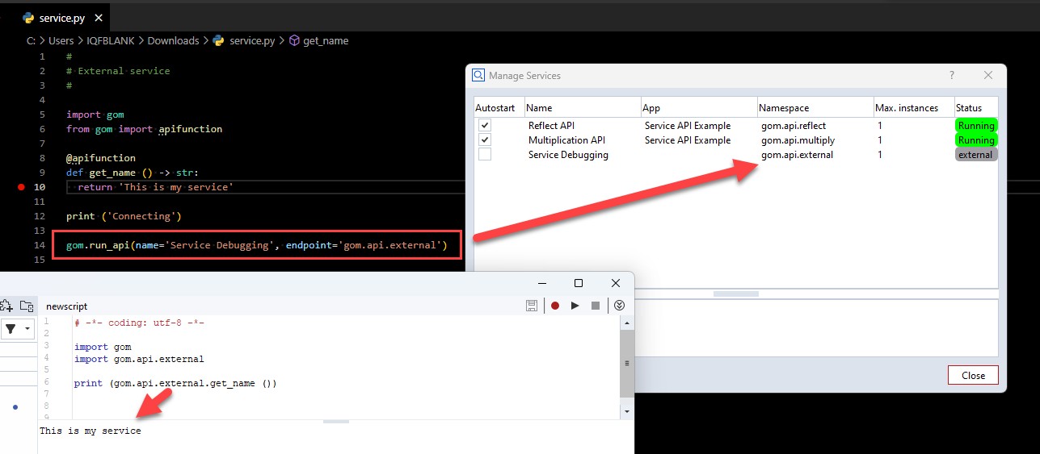
Task: Open the get_name breadcrumb symbol list
Action: [325, 40]
